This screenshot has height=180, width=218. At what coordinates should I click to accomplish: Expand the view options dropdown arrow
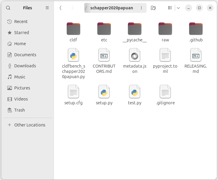(178, 8)
